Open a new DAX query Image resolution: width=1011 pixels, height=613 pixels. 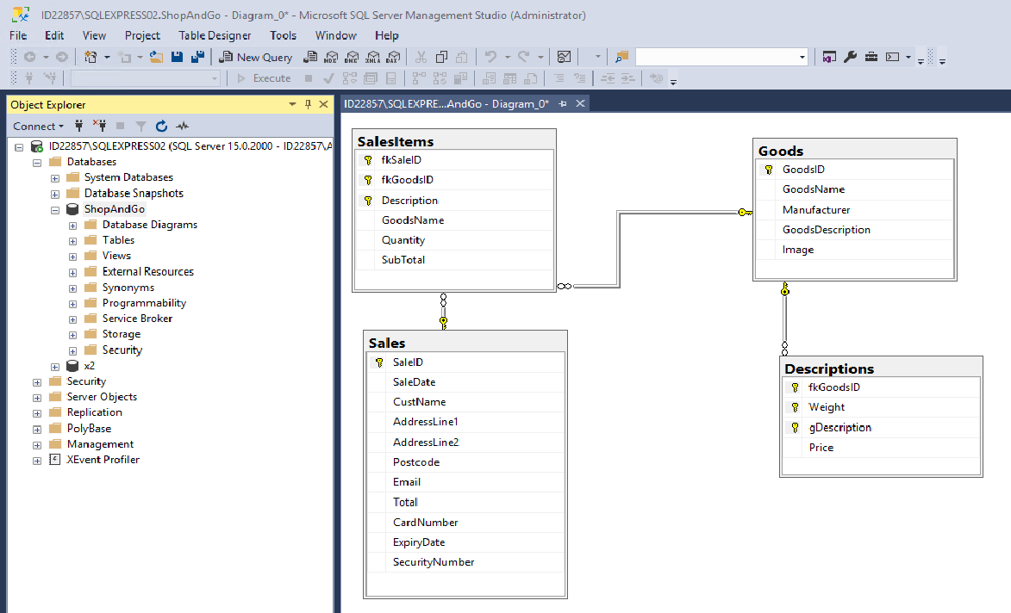click(x=393, y=57)
